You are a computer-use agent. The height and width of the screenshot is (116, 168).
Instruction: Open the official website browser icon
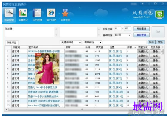pos(51,13)
